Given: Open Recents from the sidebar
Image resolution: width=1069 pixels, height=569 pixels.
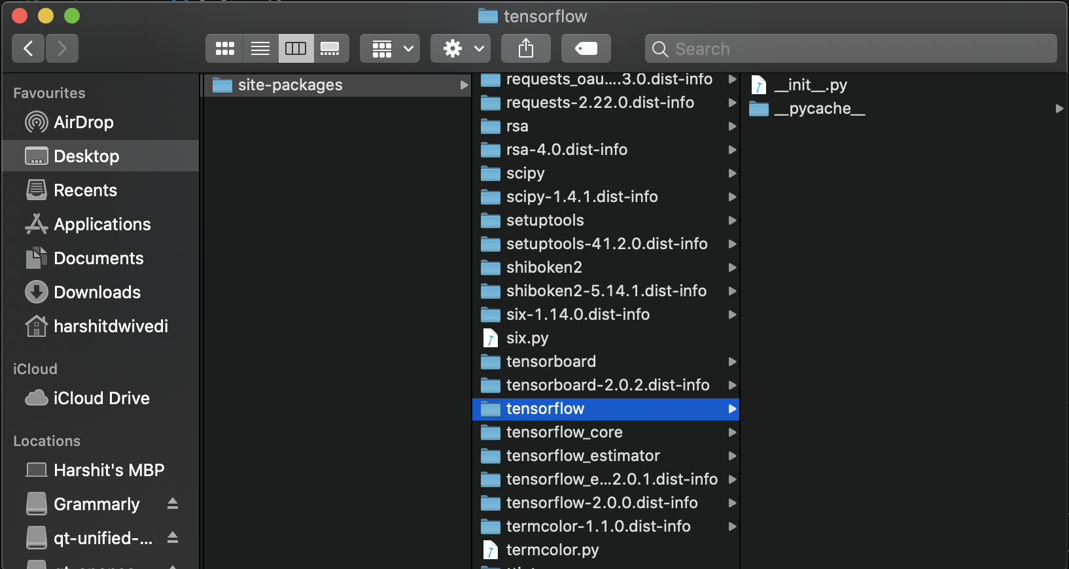Looking at the screenshot, I should 100,190.
